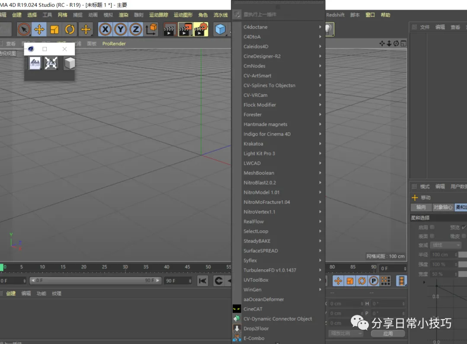Click the go to previous key button
The height and width of the screenshot is (344, 467).
coord(219,280)
